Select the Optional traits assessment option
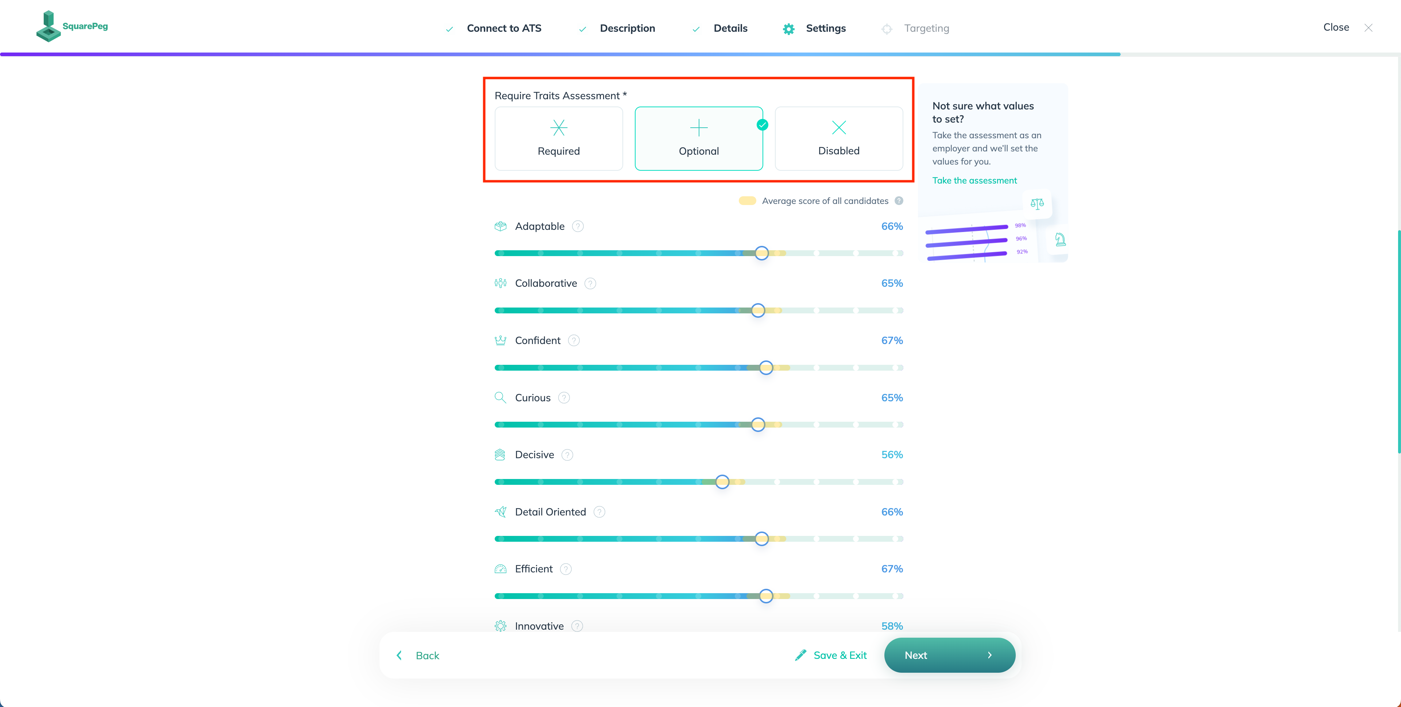Image resolution: width=1401 pixels, height=707 pixels. [699, 137]
